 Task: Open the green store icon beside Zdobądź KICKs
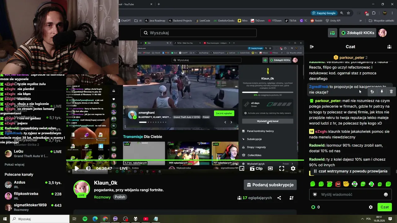(x=332, y=33)
